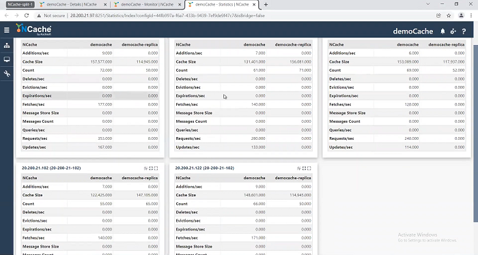This screenshot has width=478, height=255.
Task: Open the gears settings icon
Action: [453, 31]
